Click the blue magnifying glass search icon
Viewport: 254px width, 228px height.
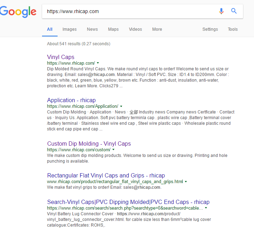pyautogui.click(x=234, y=11)
